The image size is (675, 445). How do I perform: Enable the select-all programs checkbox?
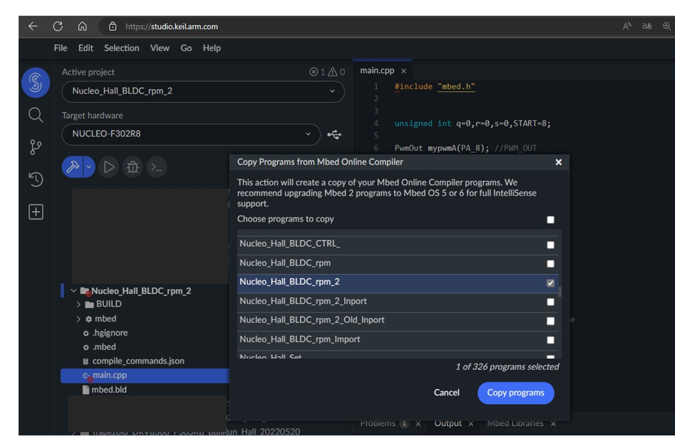(550, 219)
